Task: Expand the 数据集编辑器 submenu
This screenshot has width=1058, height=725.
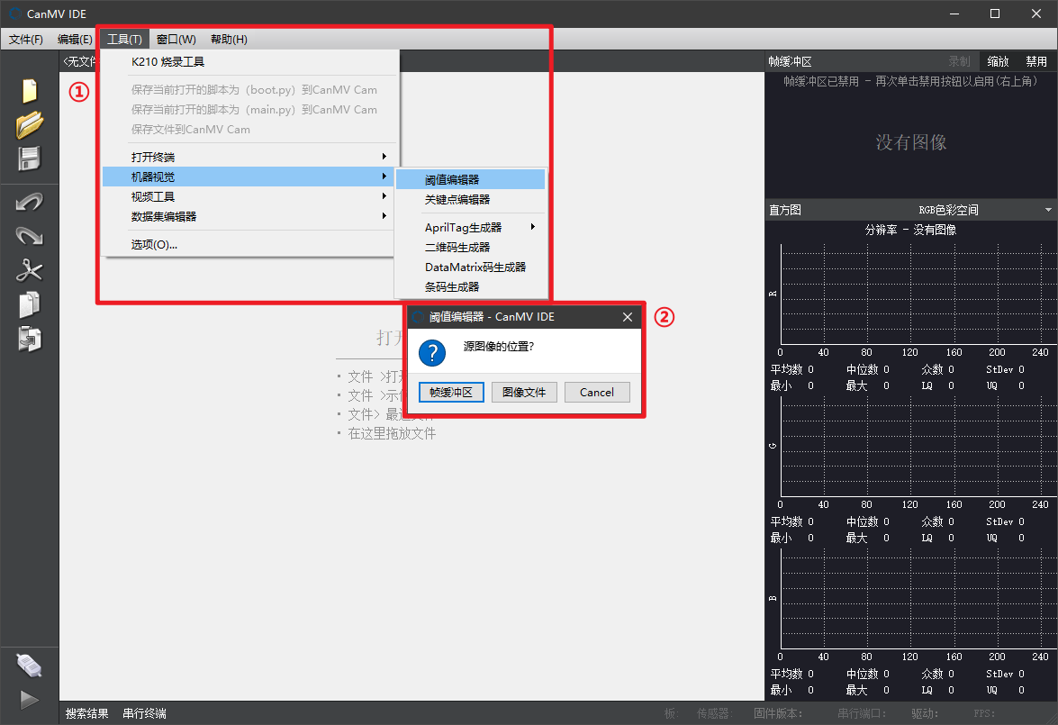Action: coord(249,217)
